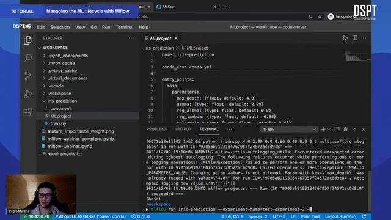Select MLproject file in explorer
This screenshot has width=391, height=220.
tap(61, 116)
